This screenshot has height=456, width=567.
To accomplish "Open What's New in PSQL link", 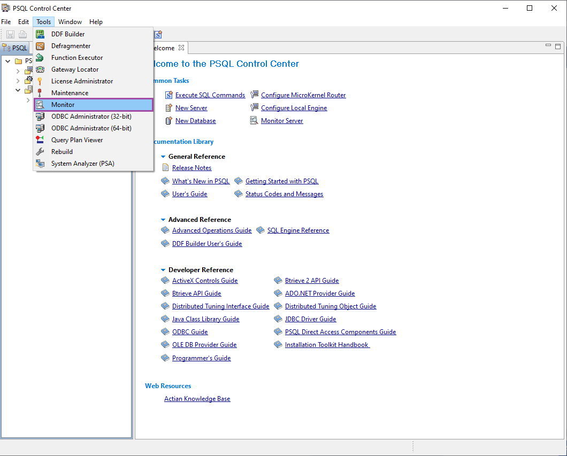I will [x=201, y=181].
